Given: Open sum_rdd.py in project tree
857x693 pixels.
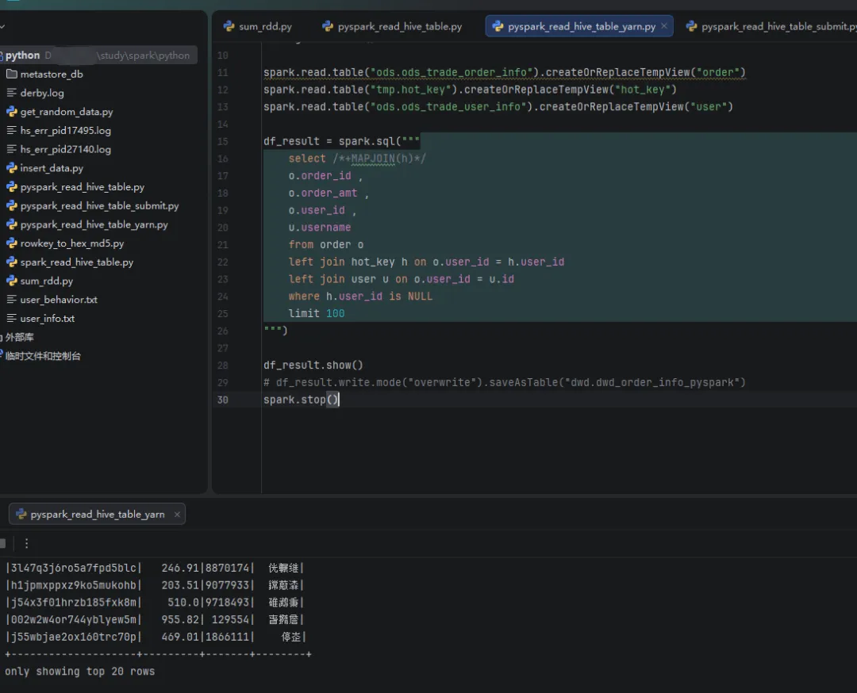Looking at the screenshot, I should (x=47, y=281).
